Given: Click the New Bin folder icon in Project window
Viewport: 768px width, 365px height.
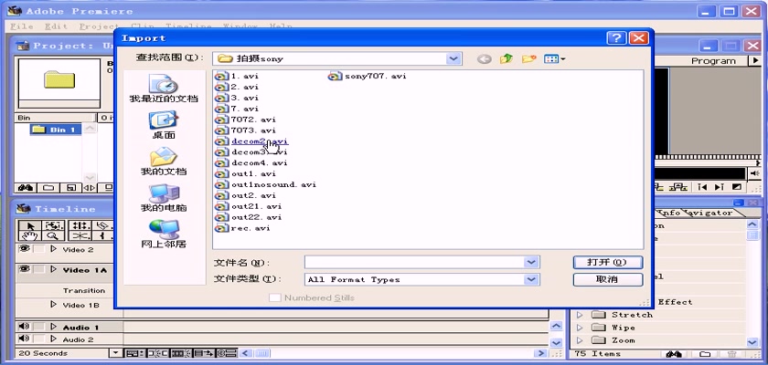Looking at the screenshot, I should tap(48, 188).
